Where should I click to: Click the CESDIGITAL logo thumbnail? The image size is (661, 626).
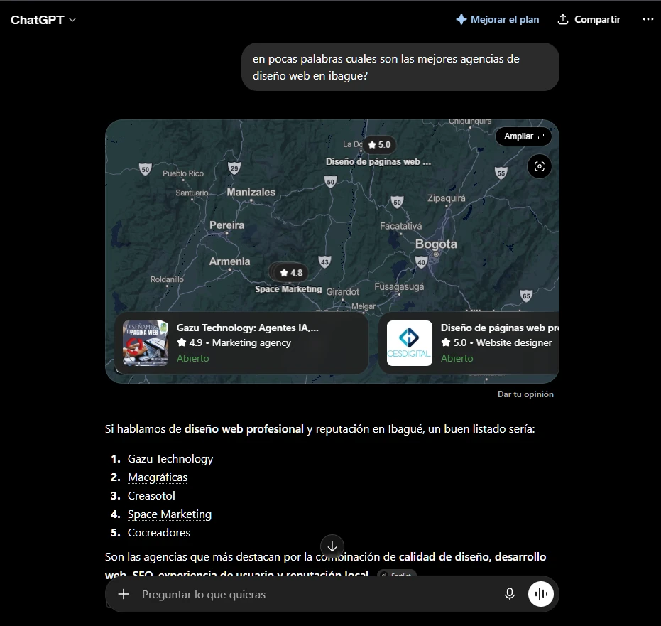click(410, 343)
